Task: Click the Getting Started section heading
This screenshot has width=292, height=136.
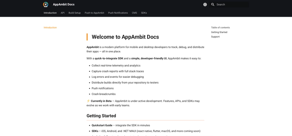Action: (x=101, y=116)
